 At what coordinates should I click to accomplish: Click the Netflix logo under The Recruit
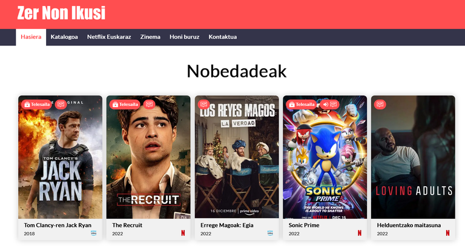click(x=183, y=233)
